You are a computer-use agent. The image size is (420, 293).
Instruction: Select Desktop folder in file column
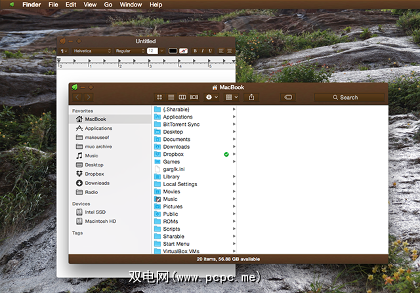tap(194, 132)
